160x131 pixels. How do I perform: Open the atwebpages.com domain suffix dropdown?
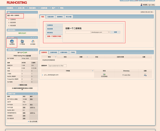(x=100, y=32)
